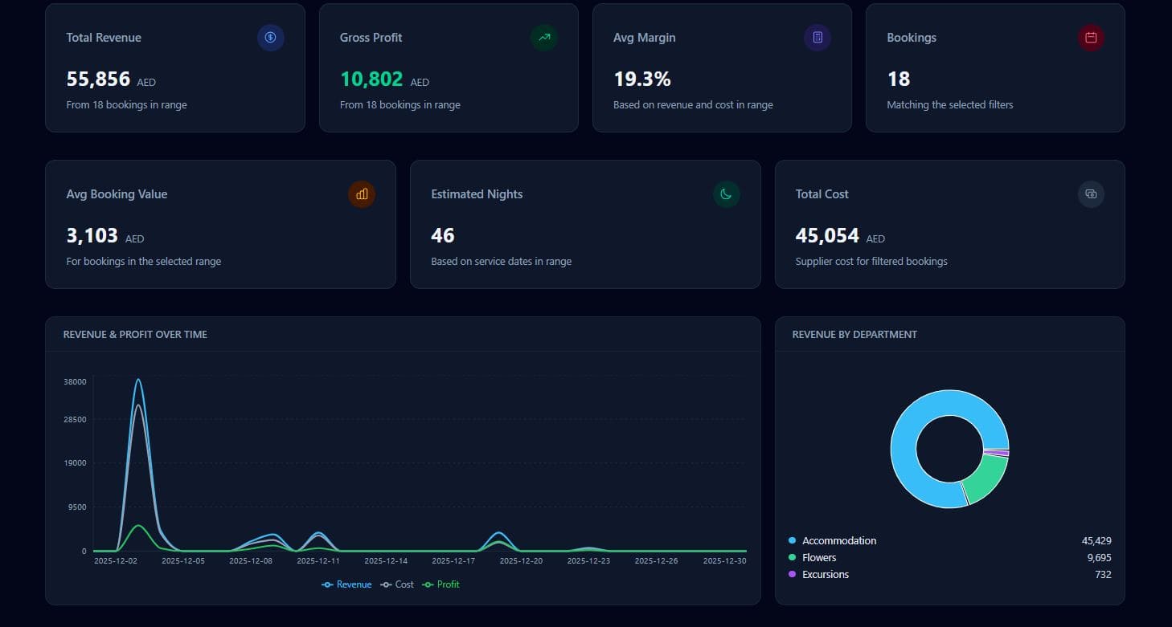This screenshot has height=627, width=1172.
Task: Click the Bookings calendar icon
Action: [x=1091, y=37]
